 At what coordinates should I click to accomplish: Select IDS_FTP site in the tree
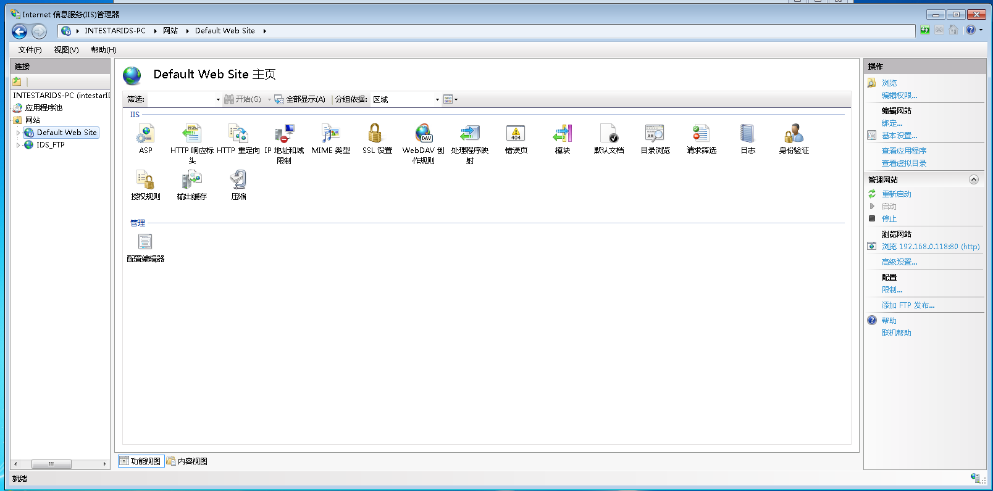point(50,145)
